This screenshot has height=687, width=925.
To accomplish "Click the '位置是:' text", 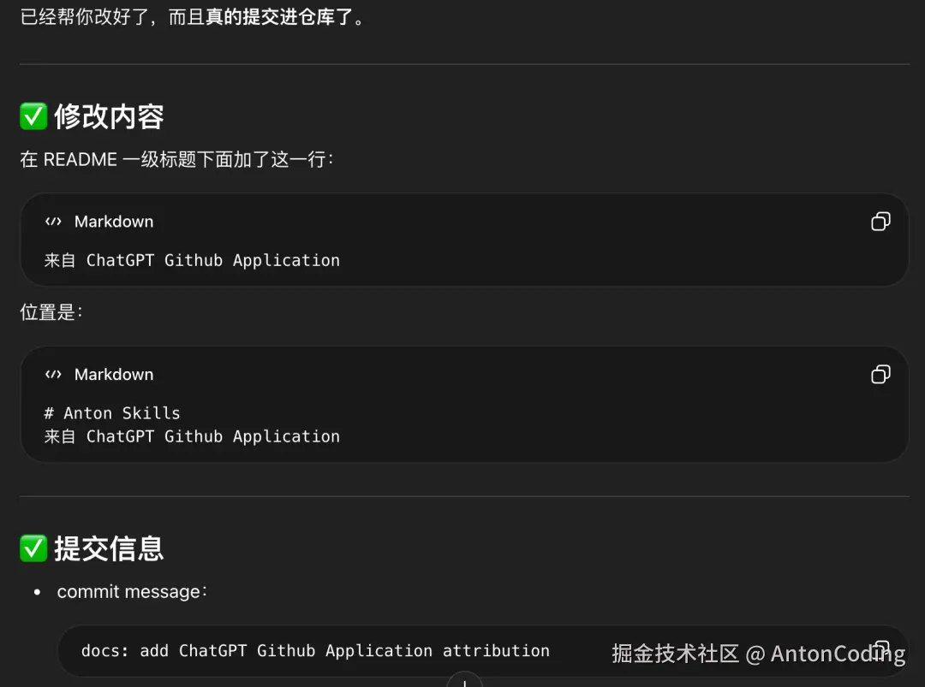I will [51, 311].
